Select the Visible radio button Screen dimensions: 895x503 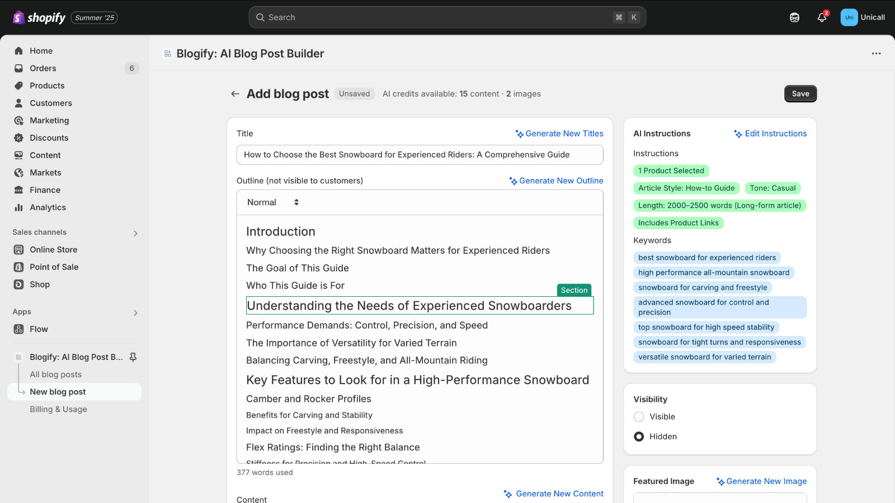click(639, 417)
